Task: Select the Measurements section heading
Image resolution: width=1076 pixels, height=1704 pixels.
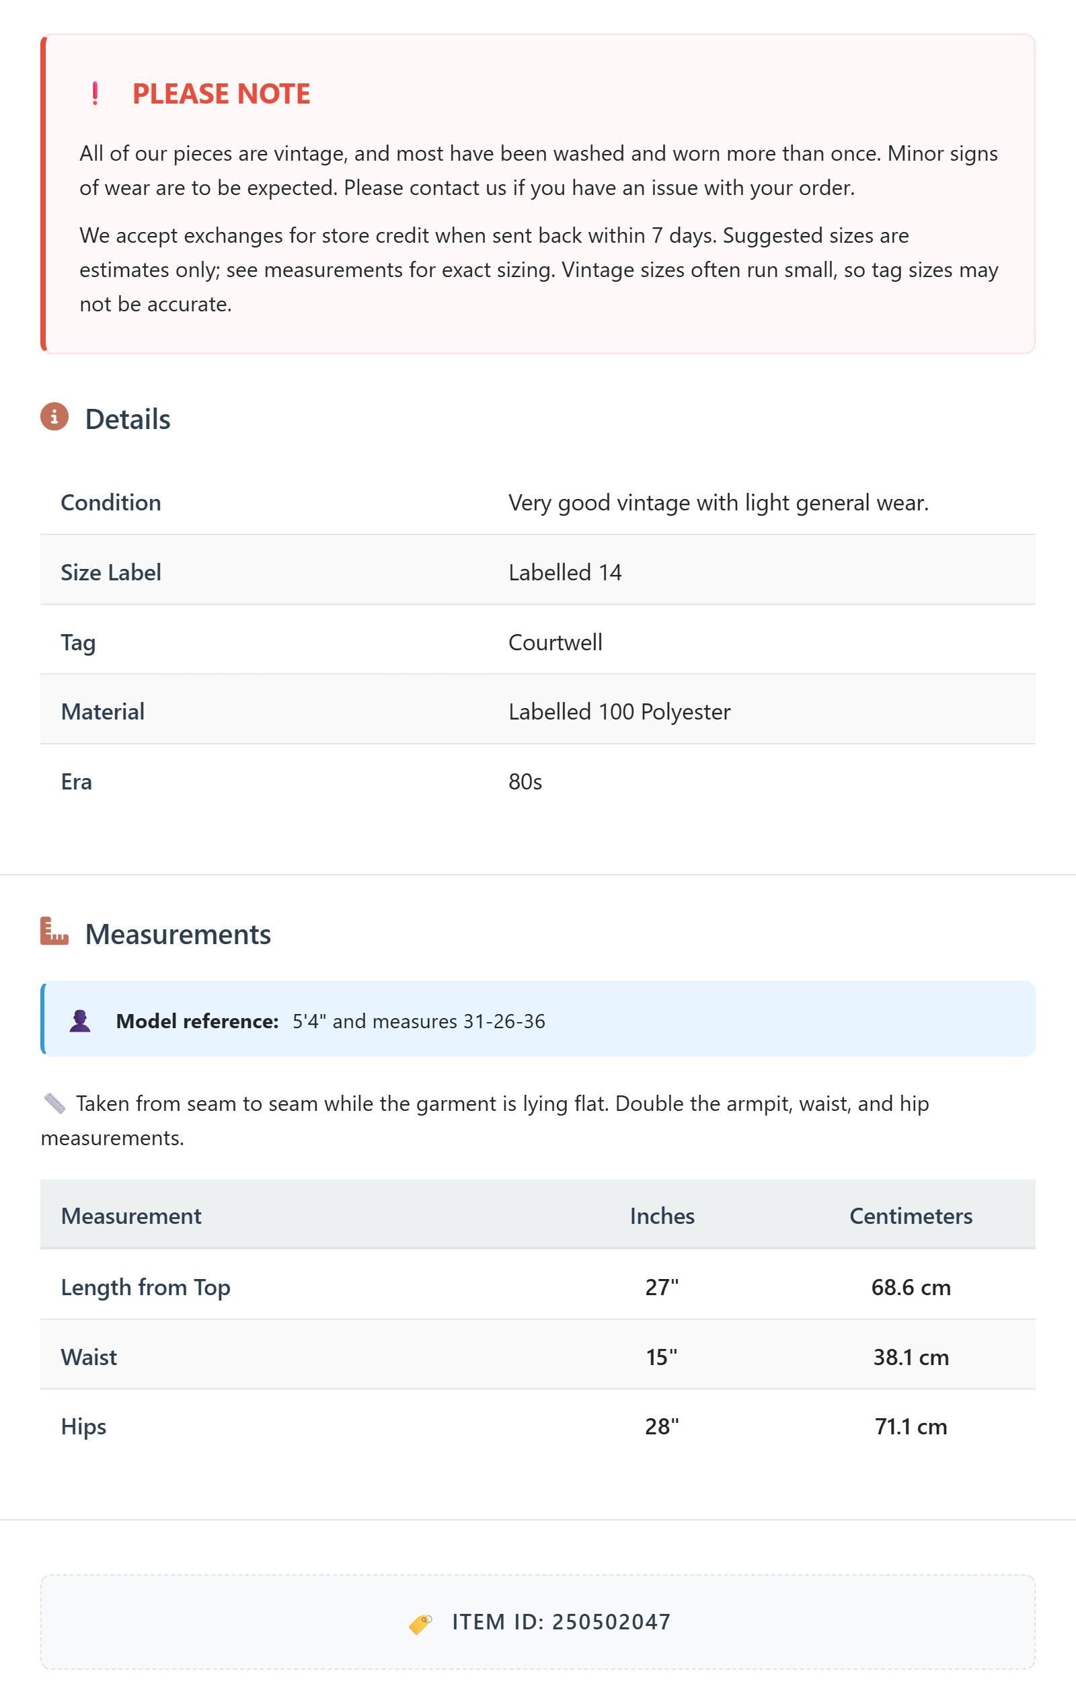Action: 178,934
